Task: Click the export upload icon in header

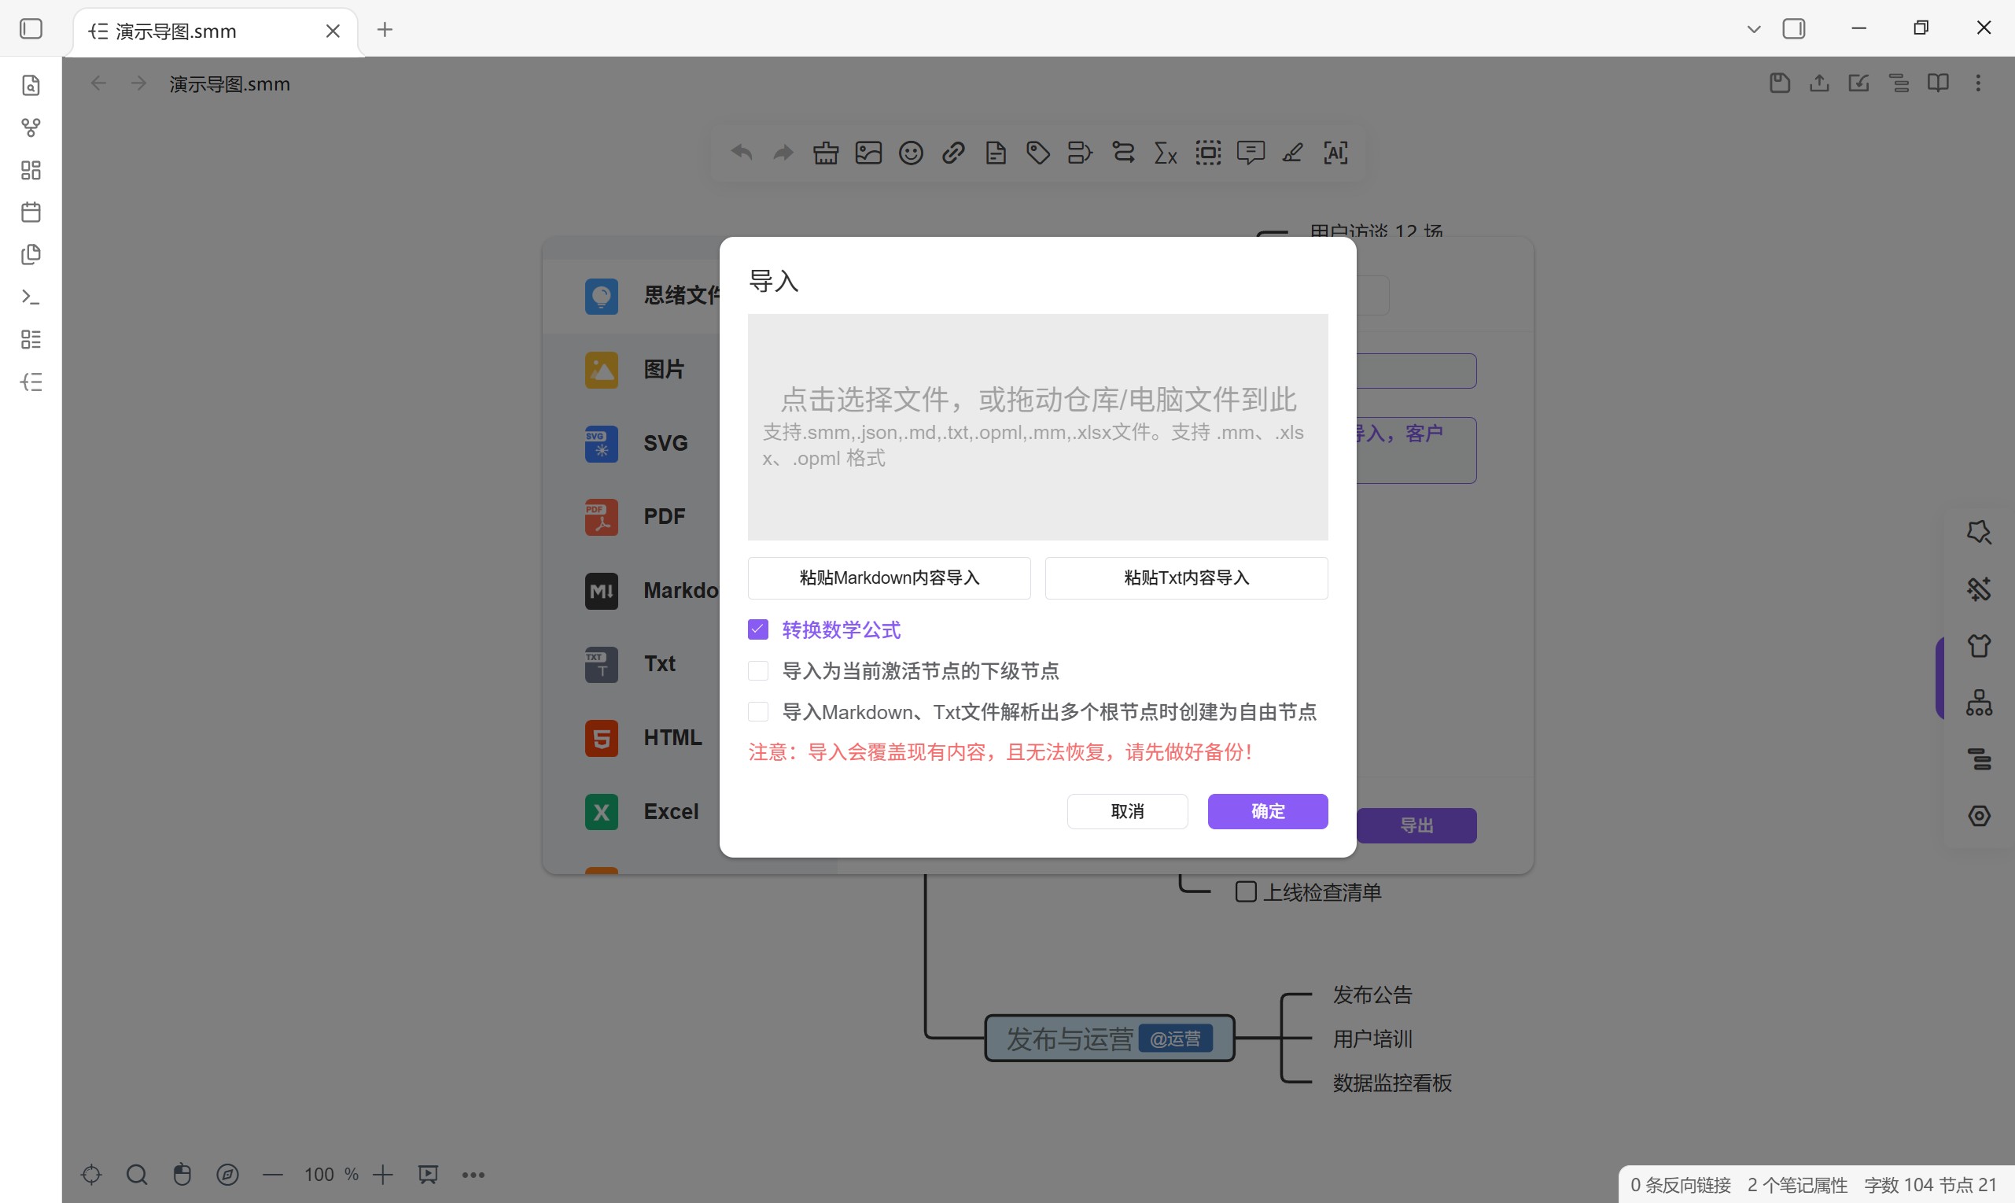Action: pos(1820,83)
